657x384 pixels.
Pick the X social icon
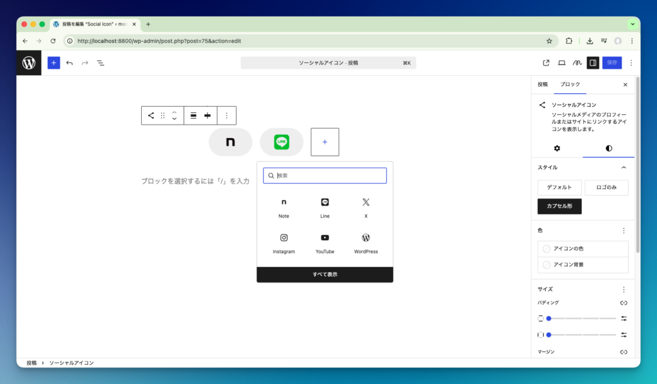coord(366,207)
